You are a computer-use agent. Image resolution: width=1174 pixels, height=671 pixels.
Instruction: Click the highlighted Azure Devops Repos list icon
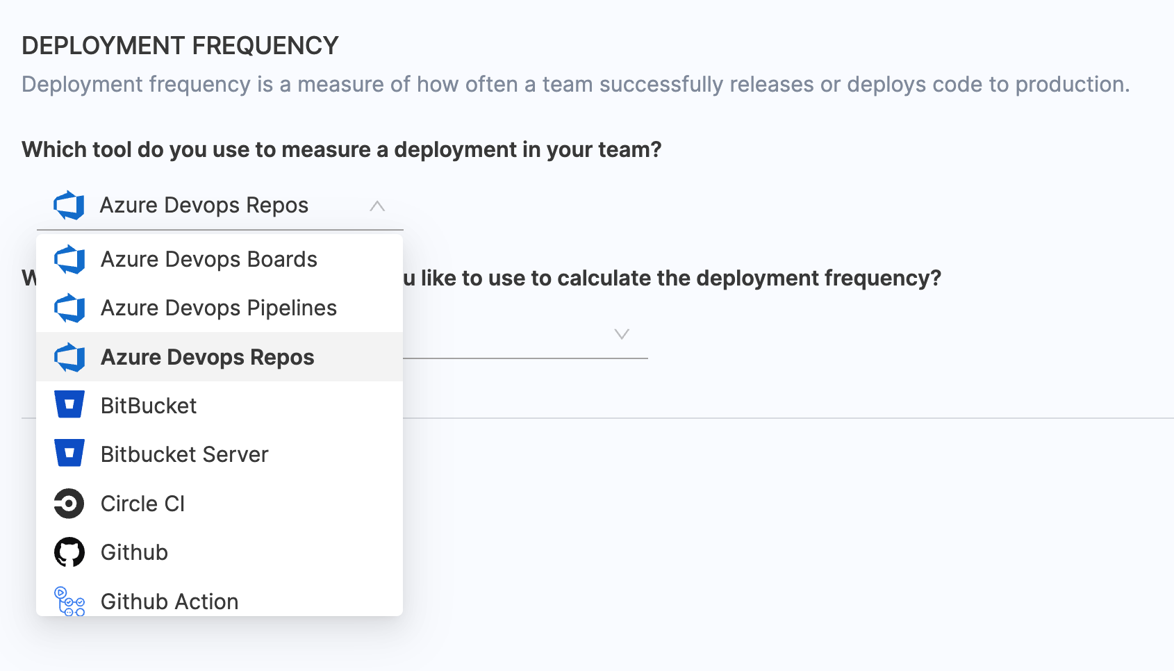tap(69, 357)
